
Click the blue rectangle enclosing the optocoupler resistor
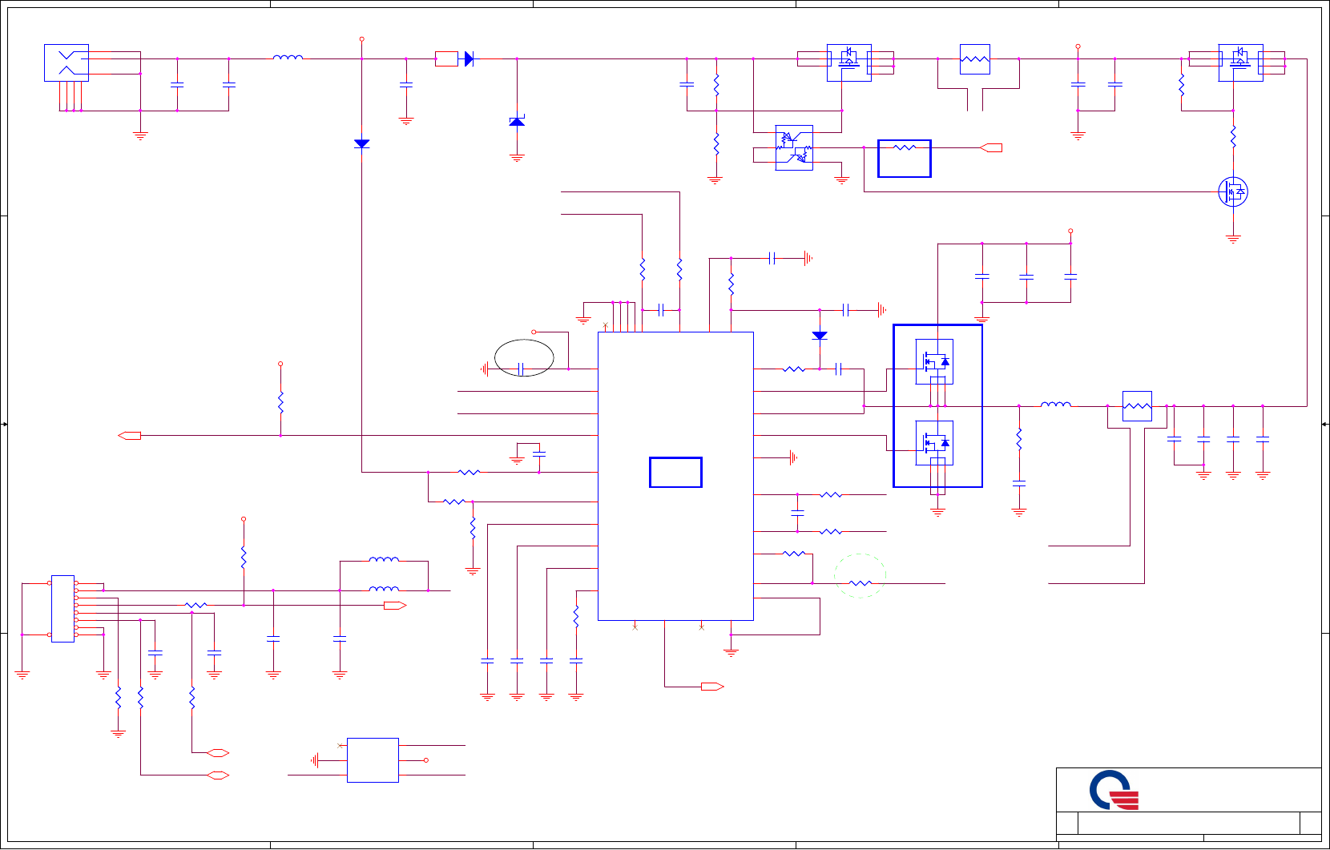(x=905, y=158)
